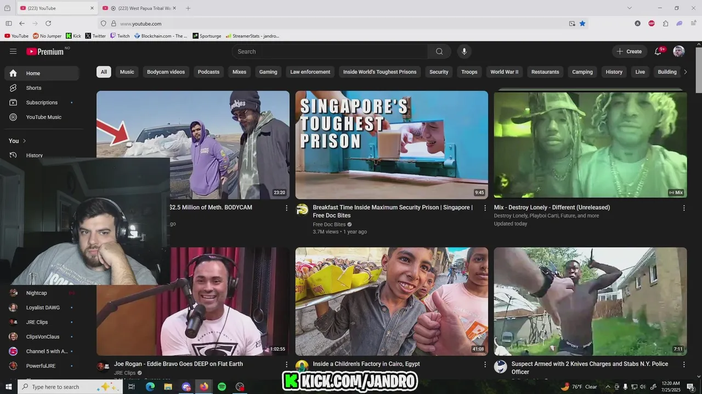
Task: Click the bookmark star in address bar
Action: (582, 24)
